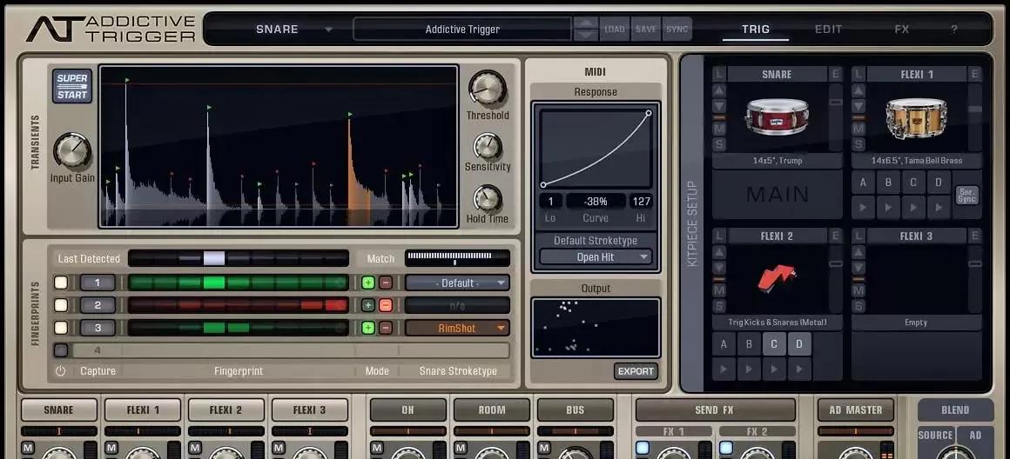Enable the checkbox next to fingerprint 3
Viewport: 1010px width, 459px height.
(x=61, y=328)
